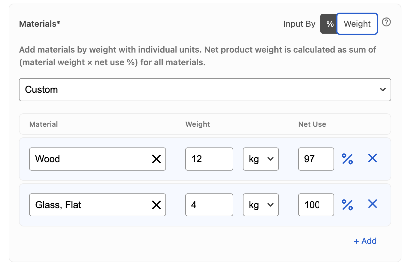This screenshot has height=267, width=405.
Task: Click the Wood weight field showing 12
Action: point(209,159)
